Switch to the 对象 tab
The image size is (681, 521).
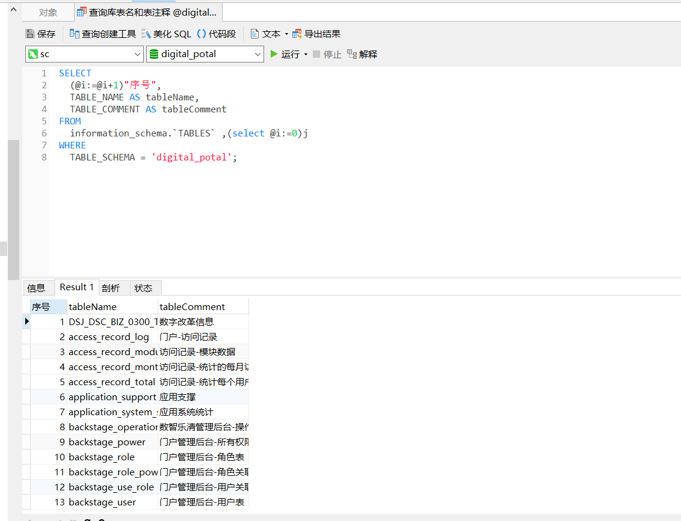click(47, 11)
